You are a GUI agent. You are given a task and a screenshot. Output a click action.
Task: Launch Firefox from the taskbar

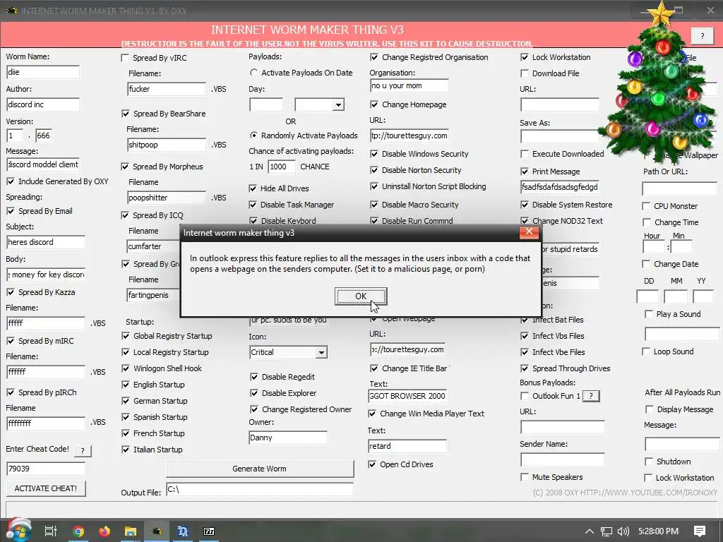click(x=104, y=531)
